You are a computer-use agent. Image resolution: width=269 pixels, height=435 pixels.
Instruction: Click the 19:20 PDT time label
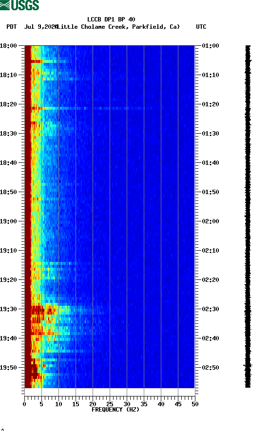click(x=8, y=280)
